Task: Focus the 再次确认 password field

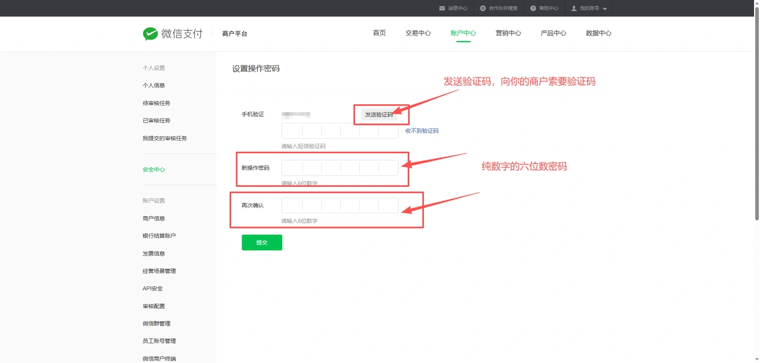Action: [x=340, y=205]
